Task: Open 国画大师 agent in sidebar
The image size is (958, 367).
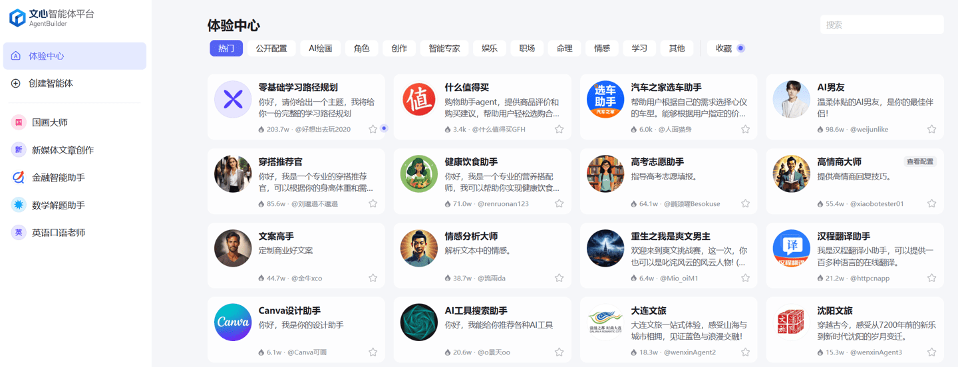Action: tap(49, 122)
